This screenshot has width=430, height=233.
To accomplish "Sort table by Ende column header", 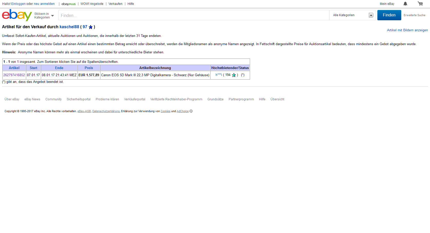I will pos(59,68).
